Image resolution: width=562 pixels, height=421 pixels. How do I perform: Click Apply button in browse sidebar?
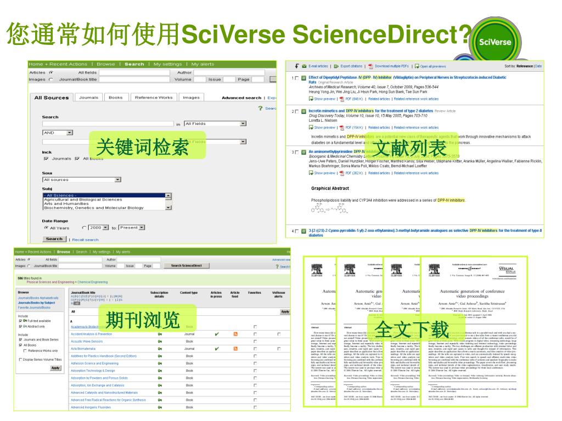click(x=55, y=368)
